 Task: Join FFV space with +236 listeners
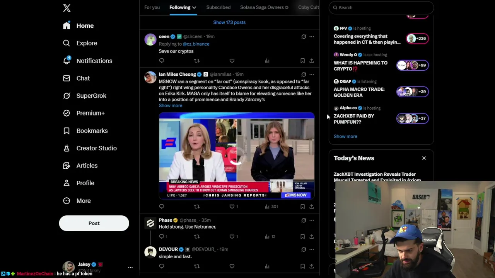(x=417, y=39)
